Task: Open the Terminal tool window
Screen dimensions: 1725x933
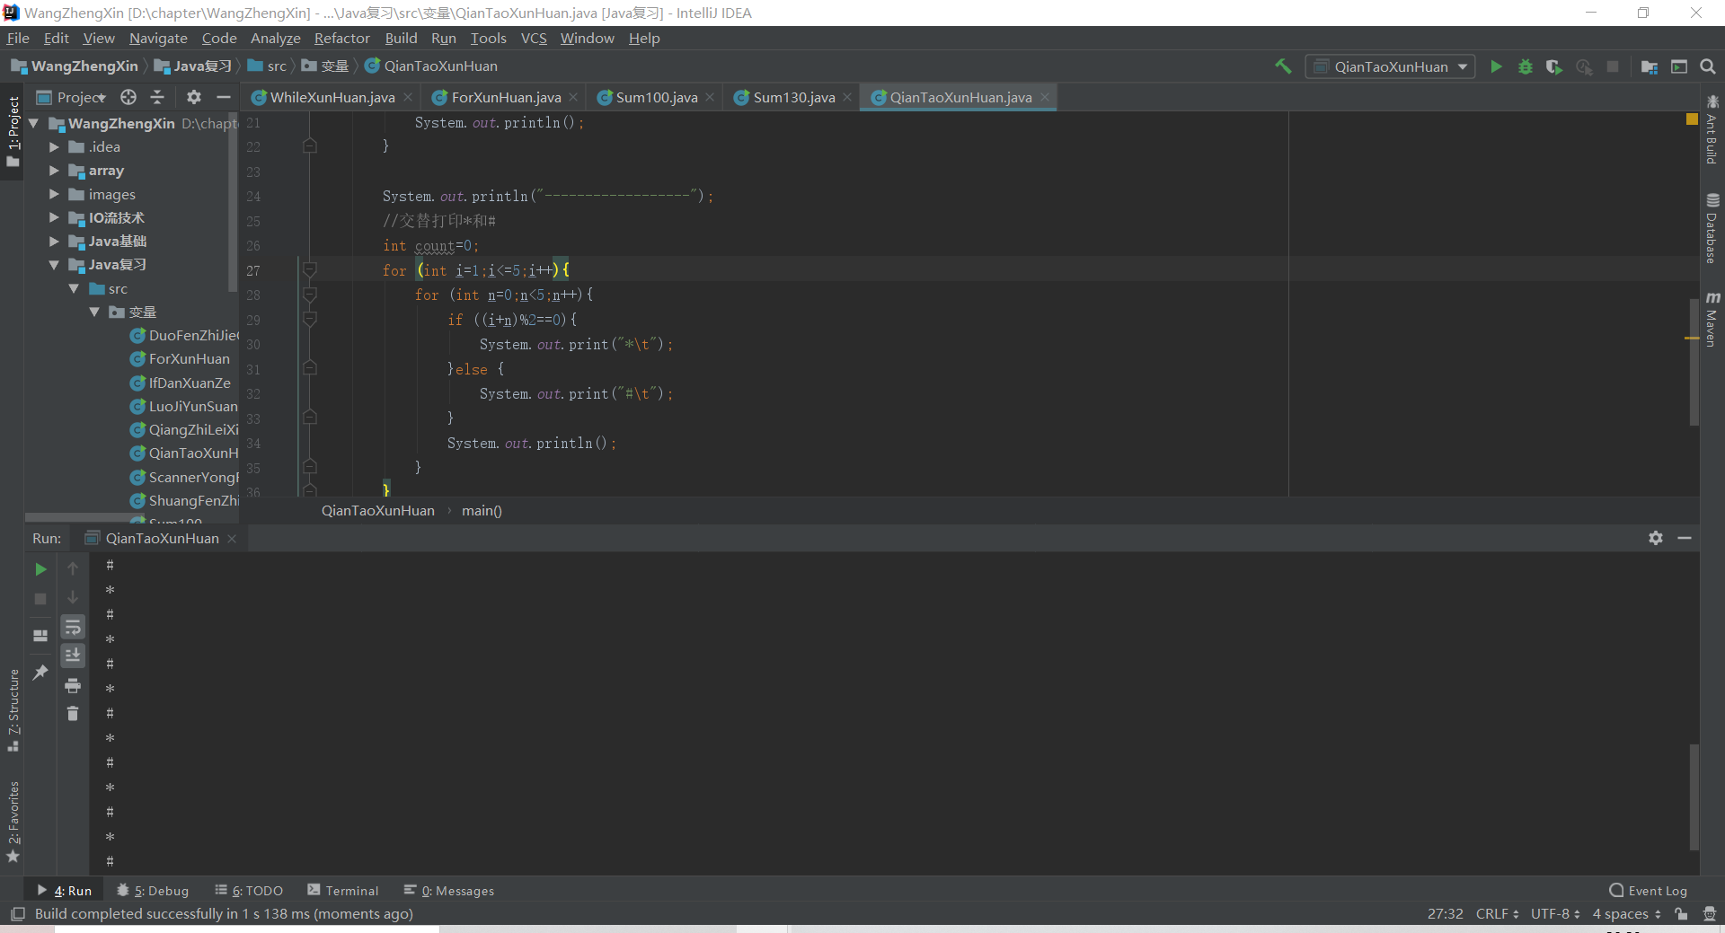Action: [342, 891]
